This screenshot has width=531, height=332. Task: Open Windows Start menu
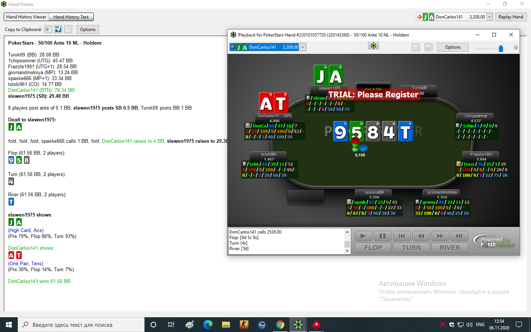[x=9, y=325]
